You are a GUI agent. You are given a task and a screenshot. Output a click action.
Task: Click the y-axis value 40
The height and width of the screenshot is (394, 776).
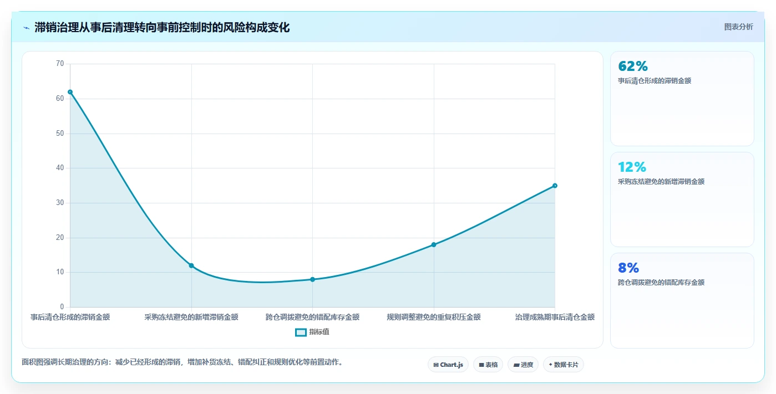60,168
